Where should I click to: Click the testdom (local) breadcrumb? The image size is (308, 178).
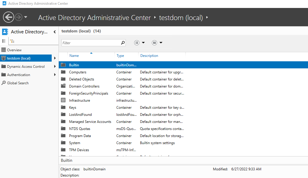coord(181,18)
